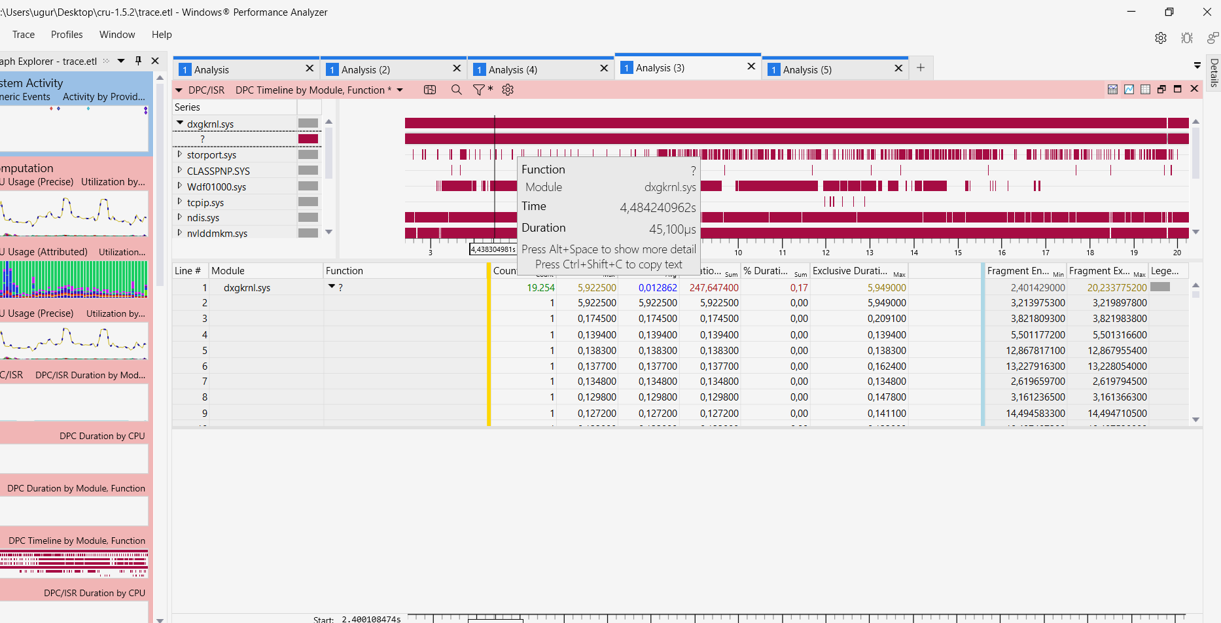The image size is (1221, 623).
Task: Show graph and table display mode
Action: (x=1112, y=90)
